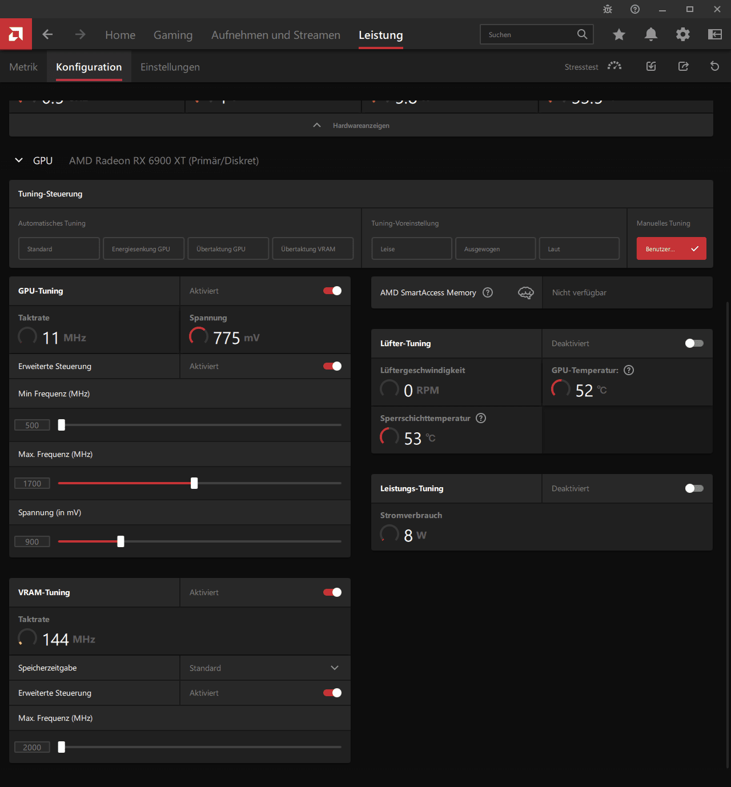Open help icon next to AMD SmartAccess Memory
Image resolution: width=731 pixels, height=787 pixels.
coord(488,292)
